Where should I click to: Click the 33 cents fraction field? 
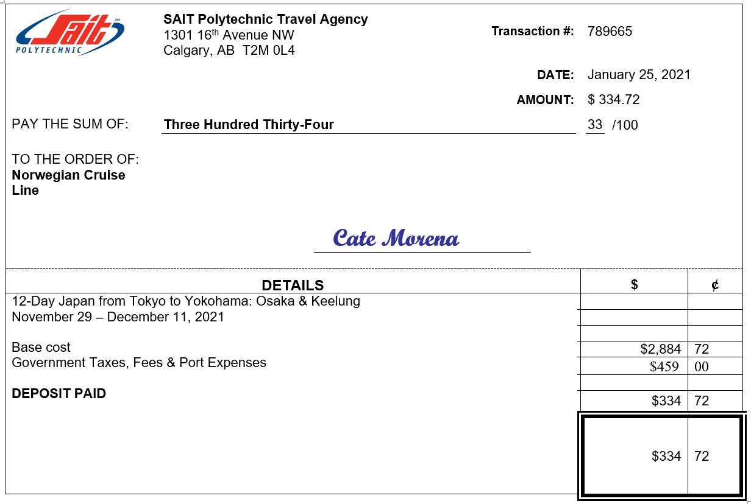click(595, 125)
